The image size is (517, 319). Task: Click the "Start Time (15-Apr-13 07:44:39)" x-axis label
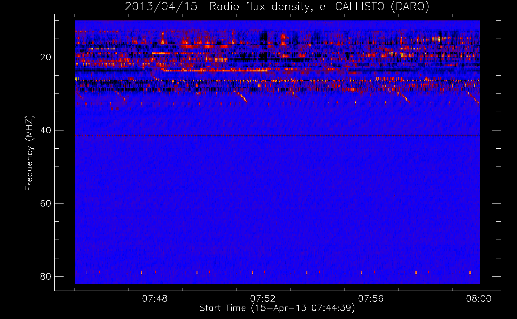(277, 308)
